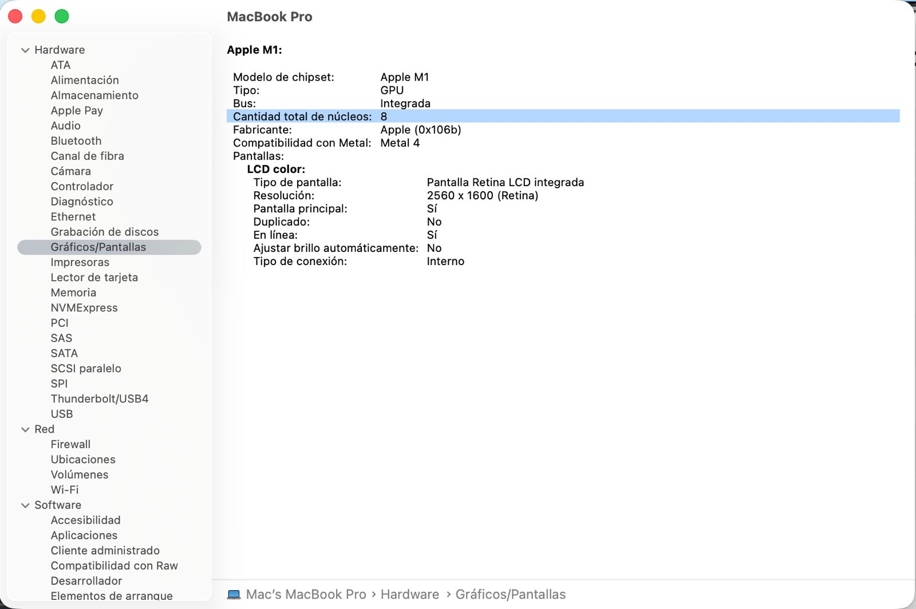Click the Pantalla Retina LCD integrada value
Viewport: 916px width, 609px height.
[x=506, y=183]
